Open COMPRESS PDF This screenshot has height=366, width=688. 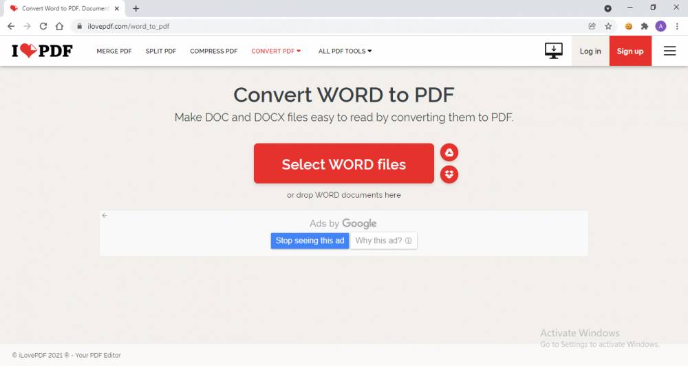214,52
